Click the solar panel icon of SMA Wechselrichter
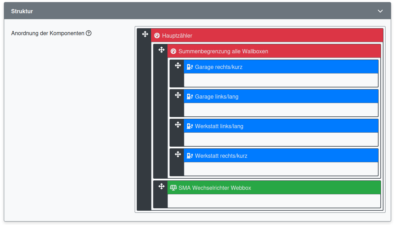Image resolution: width=396 pixels, height=225 pixels. [x=173, y=188]
